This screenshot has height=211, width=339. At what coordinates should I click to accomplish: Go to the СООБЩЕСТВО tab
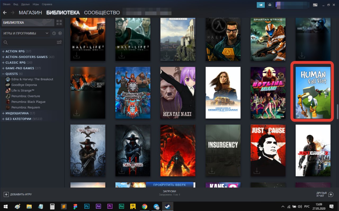tap(102, 12)
